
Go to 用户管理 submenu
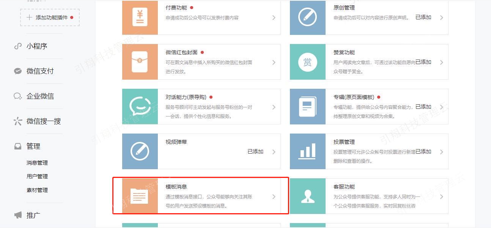point(37,176)
